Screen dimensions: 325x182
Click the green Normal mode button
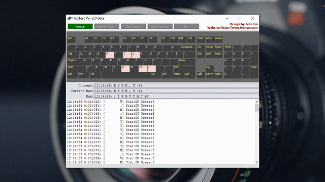tap(80, 26)
